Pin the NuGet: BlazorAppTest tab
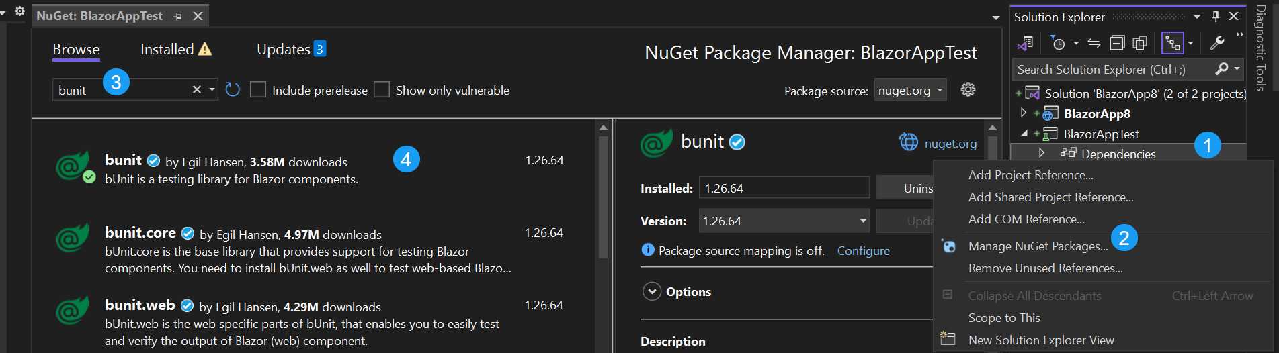Image resolution: width=1279 pixels, height=353 pixels. click(177, 16)
